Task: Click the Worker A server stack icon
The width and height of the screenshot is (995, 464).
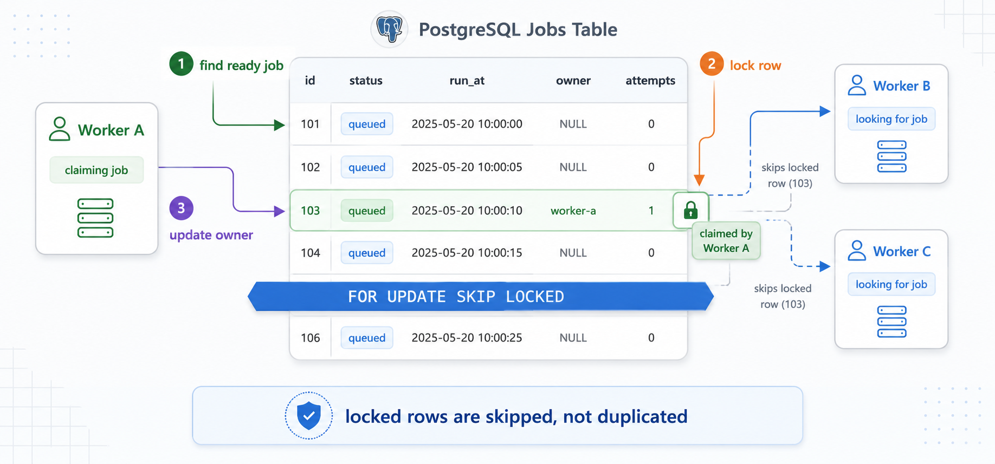Action: [95, 218]
